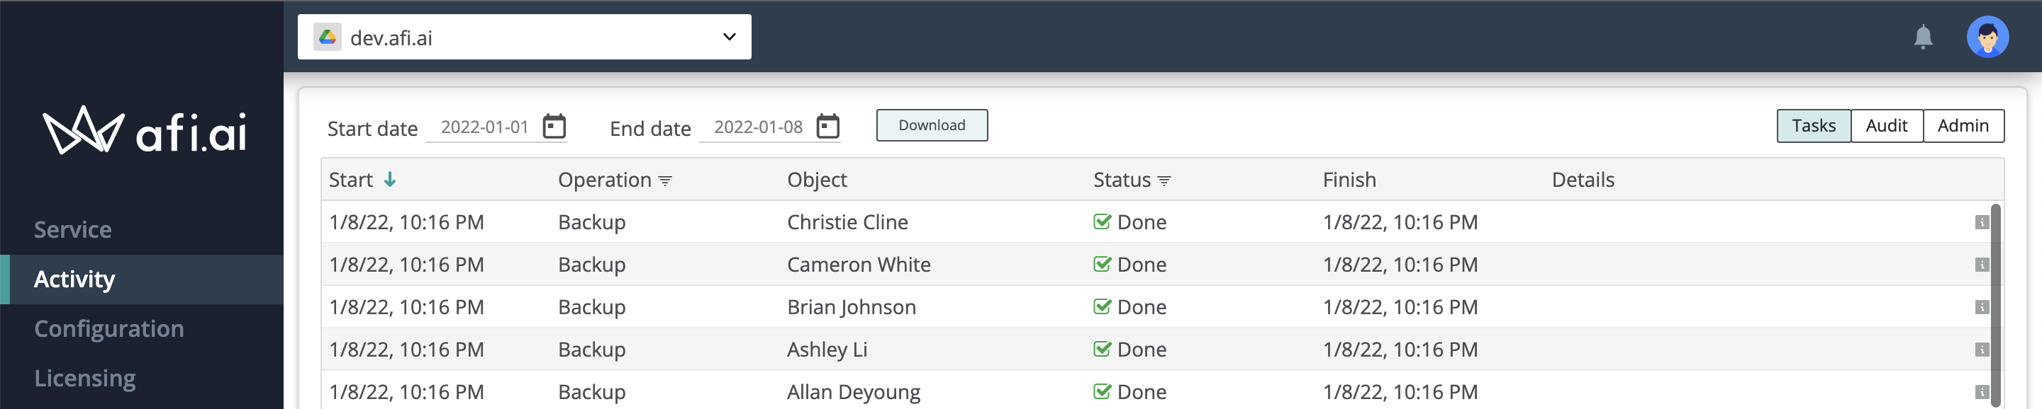
Task: Click the Operation column header
Action: [x=604, y=180]
